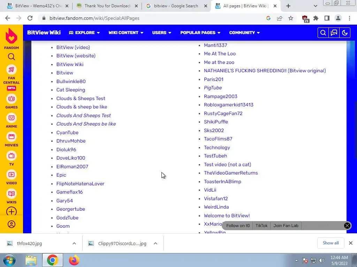Open the BitView (video) page link
357x267 pixels.
click(x=73, y=47)
